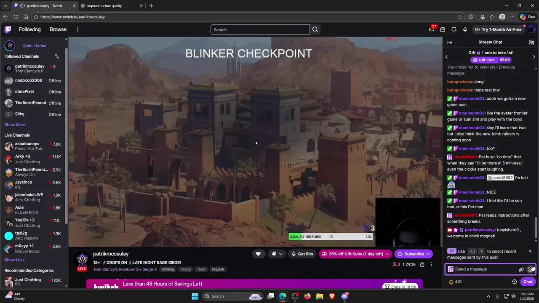Expand the Subscribe button dropdown
This screenshot has height=303, width=539.
(x=427, y=254)
